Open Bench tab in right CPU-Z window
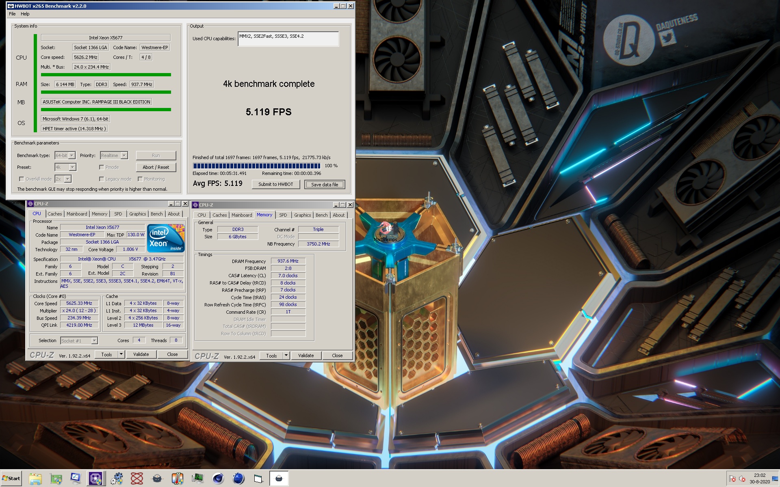 point(321,215)
